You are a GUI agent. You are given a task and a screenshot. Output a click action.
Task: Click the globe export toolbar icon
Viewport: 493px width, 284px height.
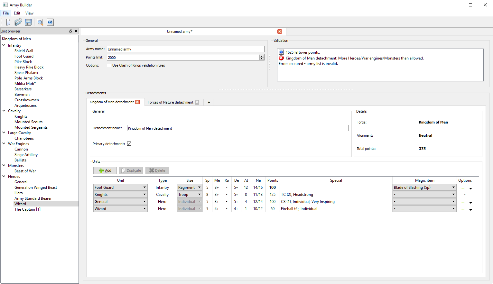50,22
